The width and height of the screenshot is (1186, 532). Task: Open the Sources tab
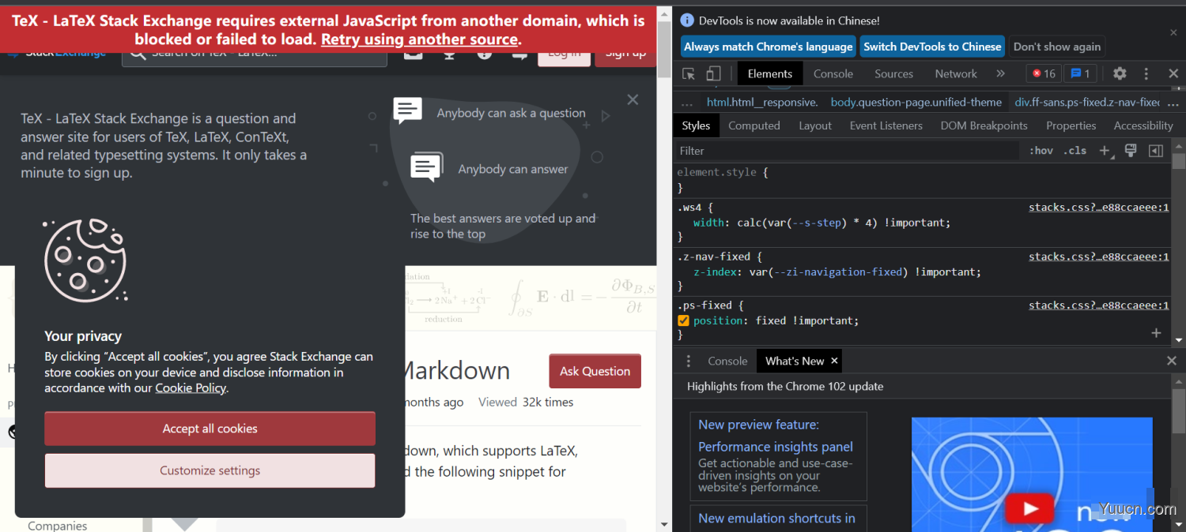893,73
